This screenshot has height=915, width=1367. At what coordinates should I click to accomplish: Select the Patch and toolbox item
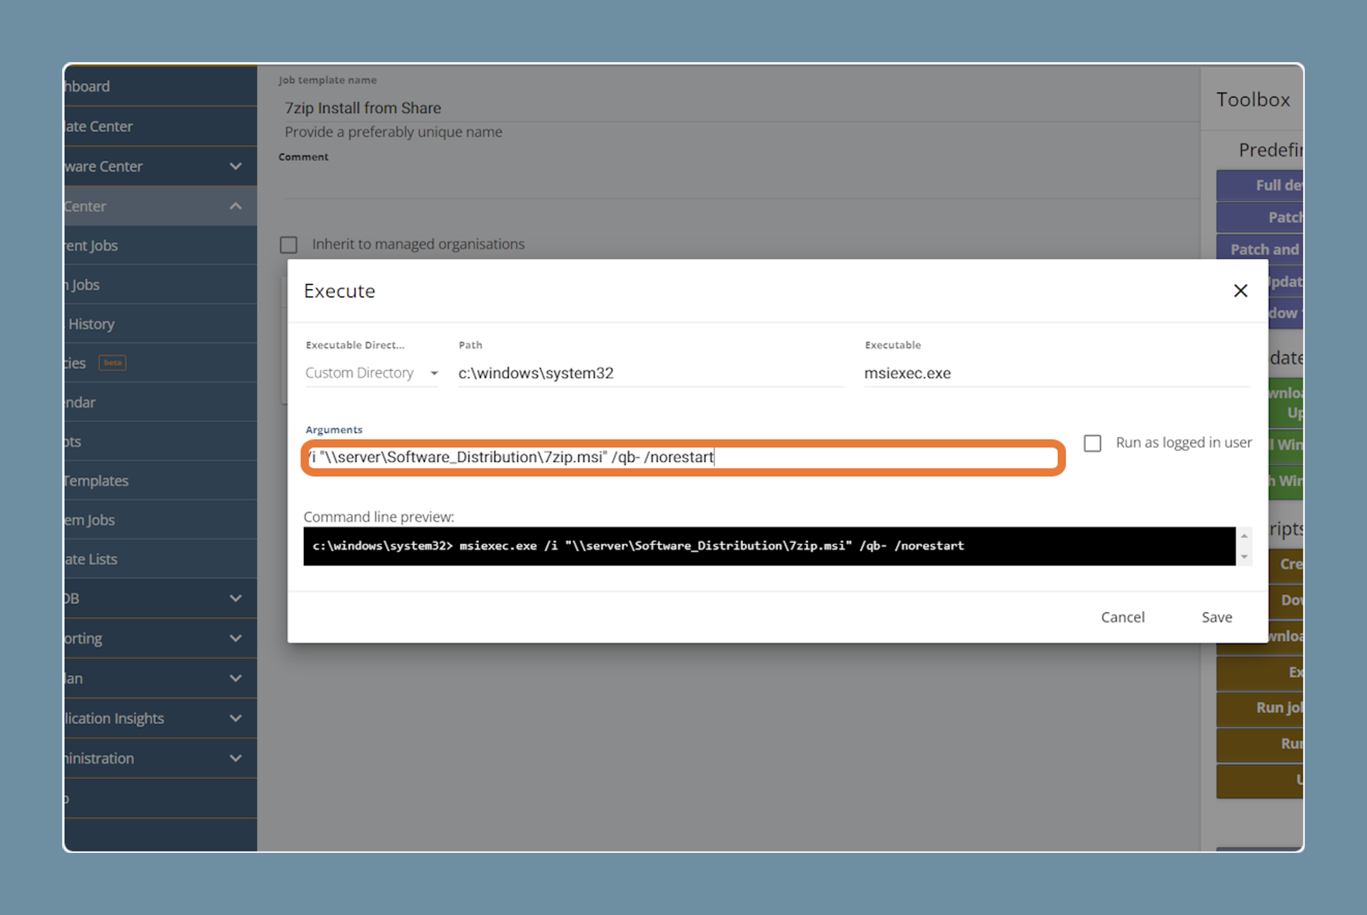(1260, 249)
